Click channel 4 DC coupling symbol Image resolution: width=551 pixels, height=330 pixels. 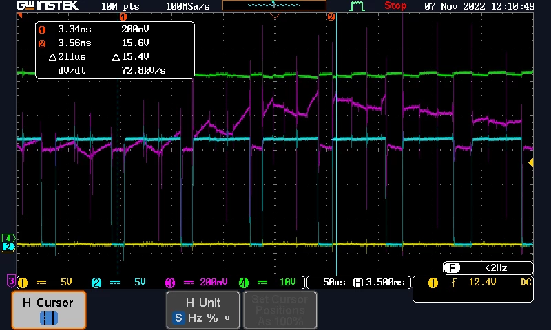(262, 283)
